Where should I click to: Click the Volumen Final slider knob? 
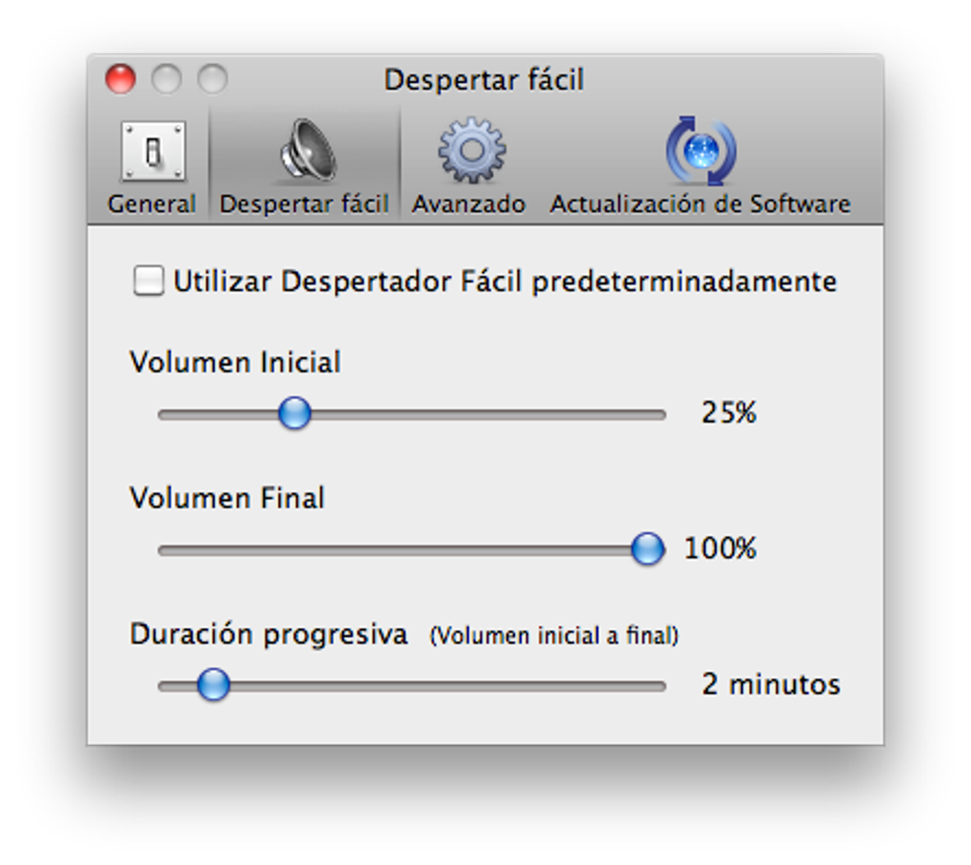(647, 549)
